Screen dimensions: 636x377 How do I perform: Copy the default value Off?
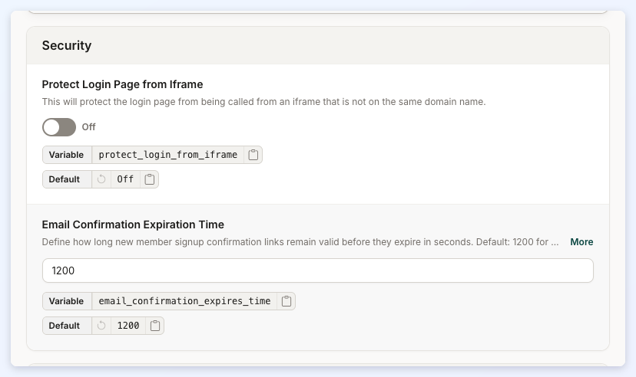[149, 179]
